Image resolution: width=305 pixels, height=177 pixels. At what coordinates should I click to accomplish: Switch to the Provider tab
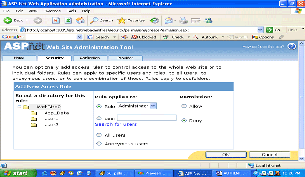(125, 58)
